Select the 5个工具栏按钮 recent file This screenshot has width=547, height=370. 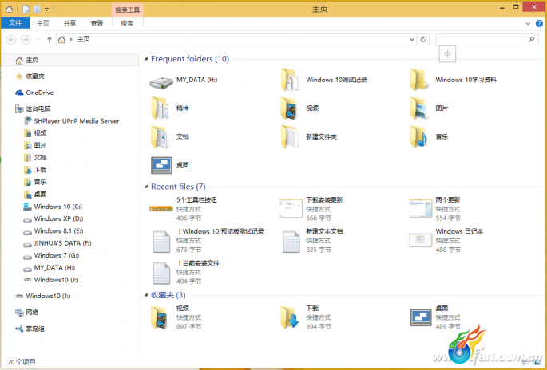tap(183, 209)
